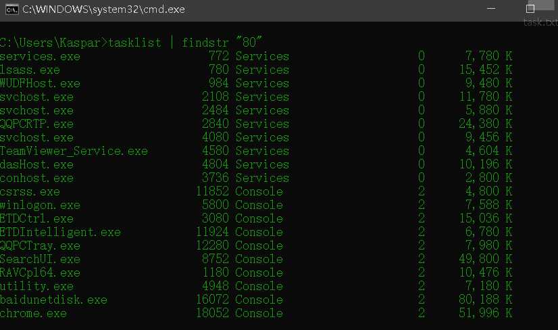
Task: Click memory value 49,800 K
Action: coord(486,260)
